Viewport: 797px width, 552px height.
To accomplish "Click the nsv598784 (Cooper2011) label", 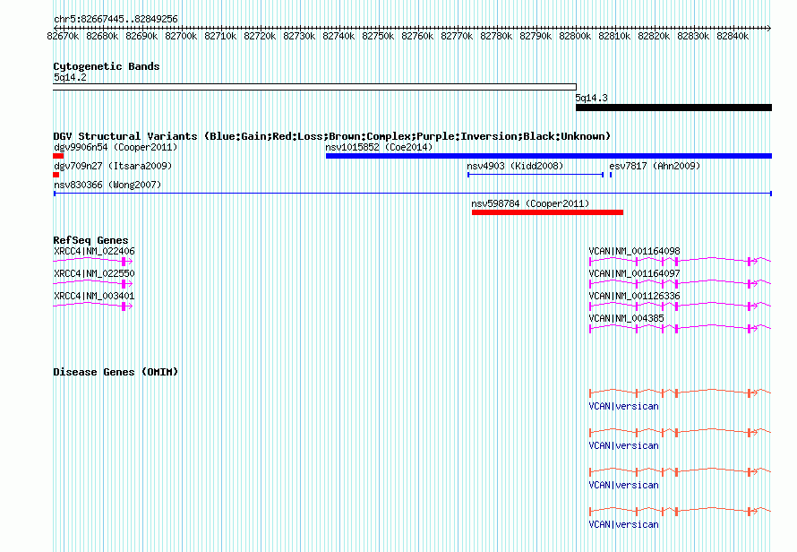I will (530, 203).
